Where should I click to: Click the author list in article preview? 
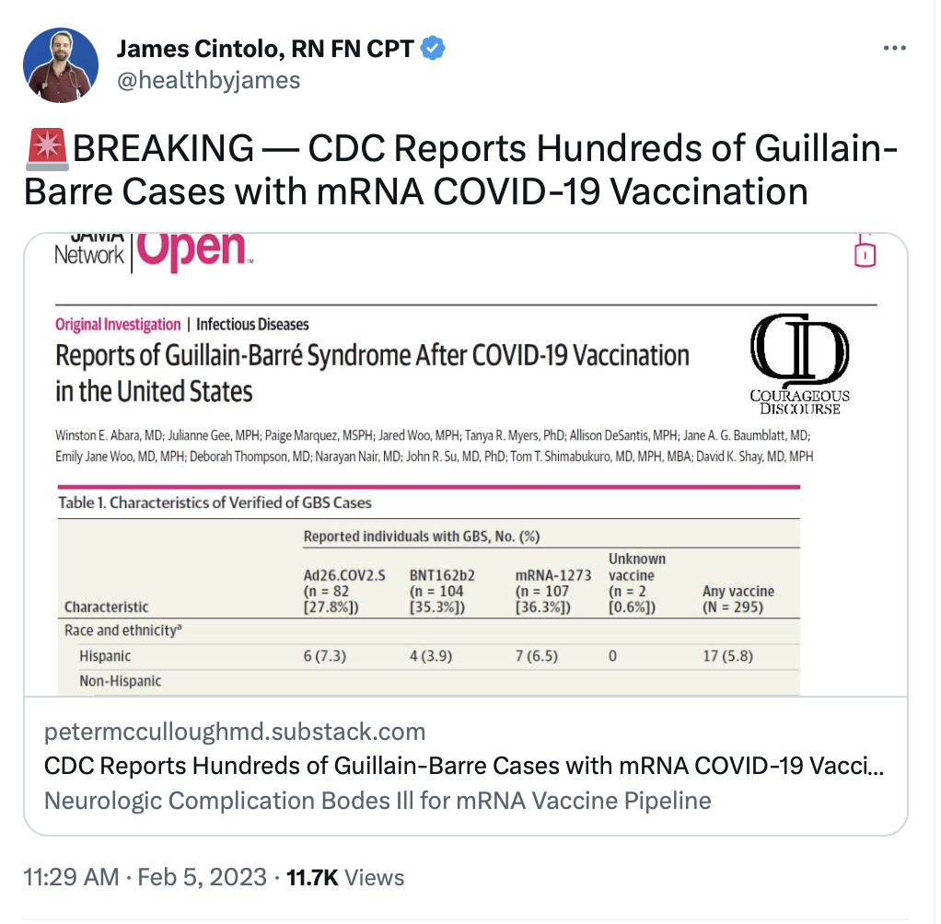(433, 445)
